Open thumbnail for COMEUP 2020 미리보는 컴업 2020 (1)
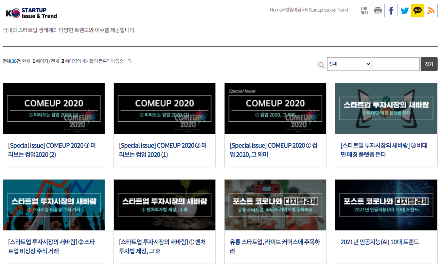The image size is (441, 267). pyautogui.click(x=164, y=108)
